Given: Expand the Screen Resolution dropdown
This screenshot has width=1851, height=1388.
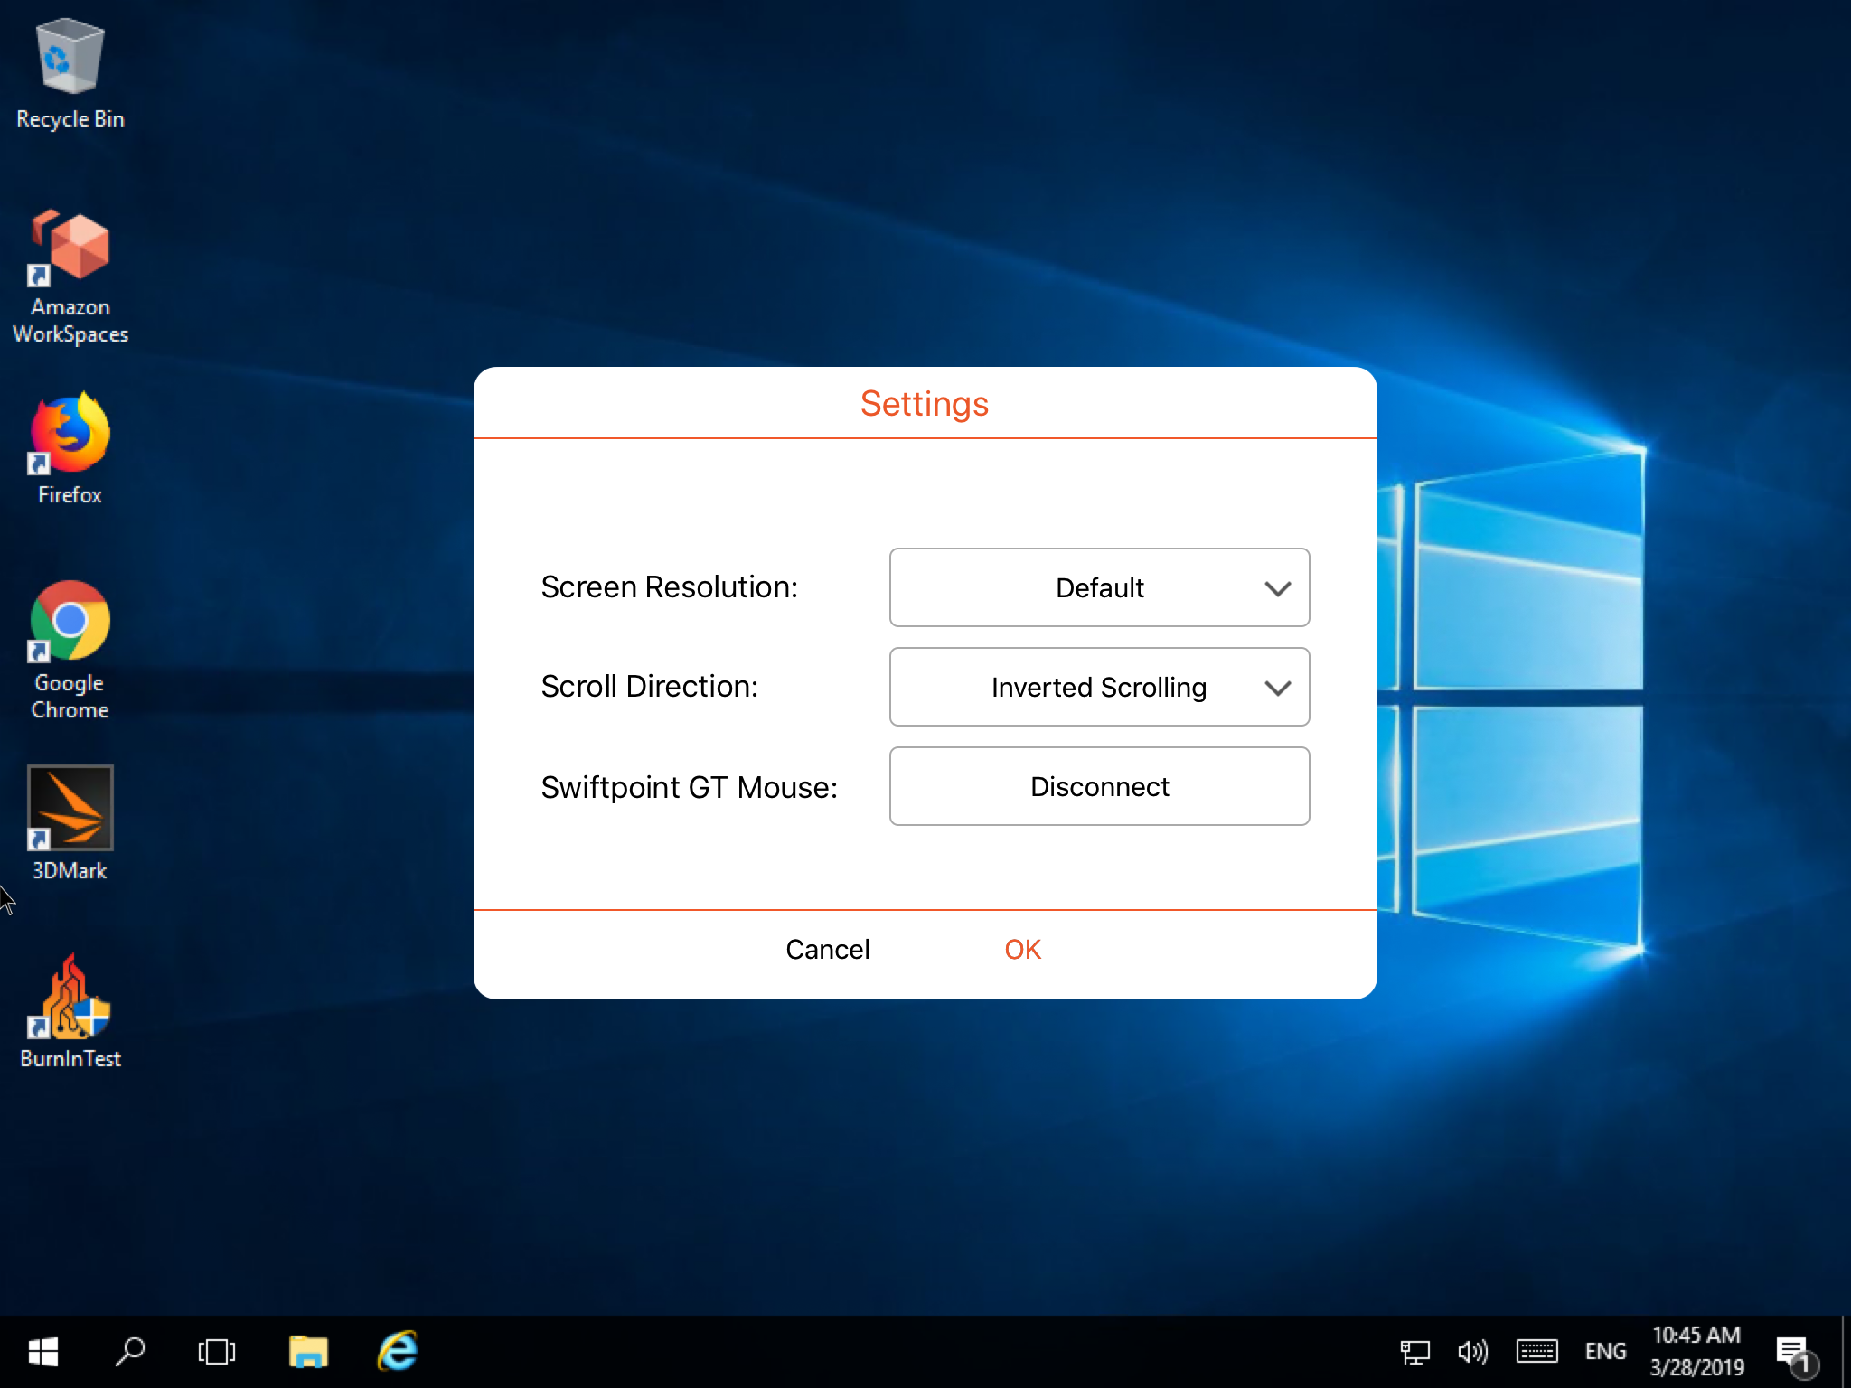Looking at the screenshot, I should click(1099, 587).
